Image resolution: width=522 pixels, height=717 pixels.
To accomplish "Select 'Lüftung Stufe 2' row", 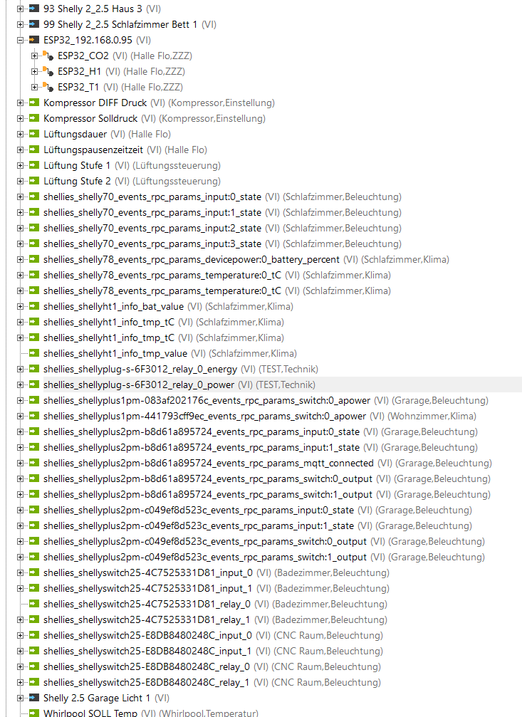I will (x=132, y=181).
